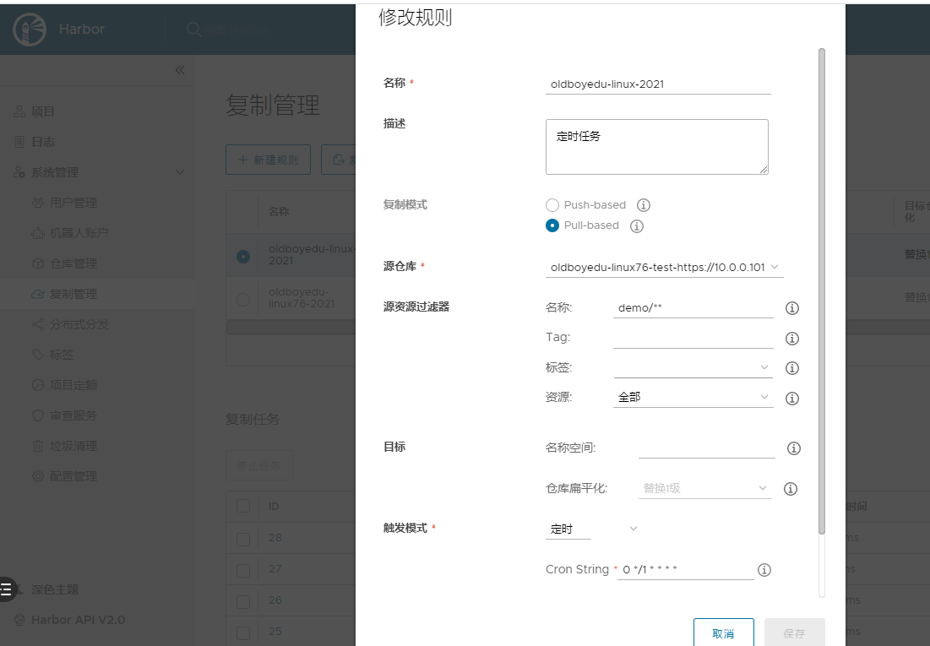Open 仓库管理 in sidebar

tap(73, 263)
